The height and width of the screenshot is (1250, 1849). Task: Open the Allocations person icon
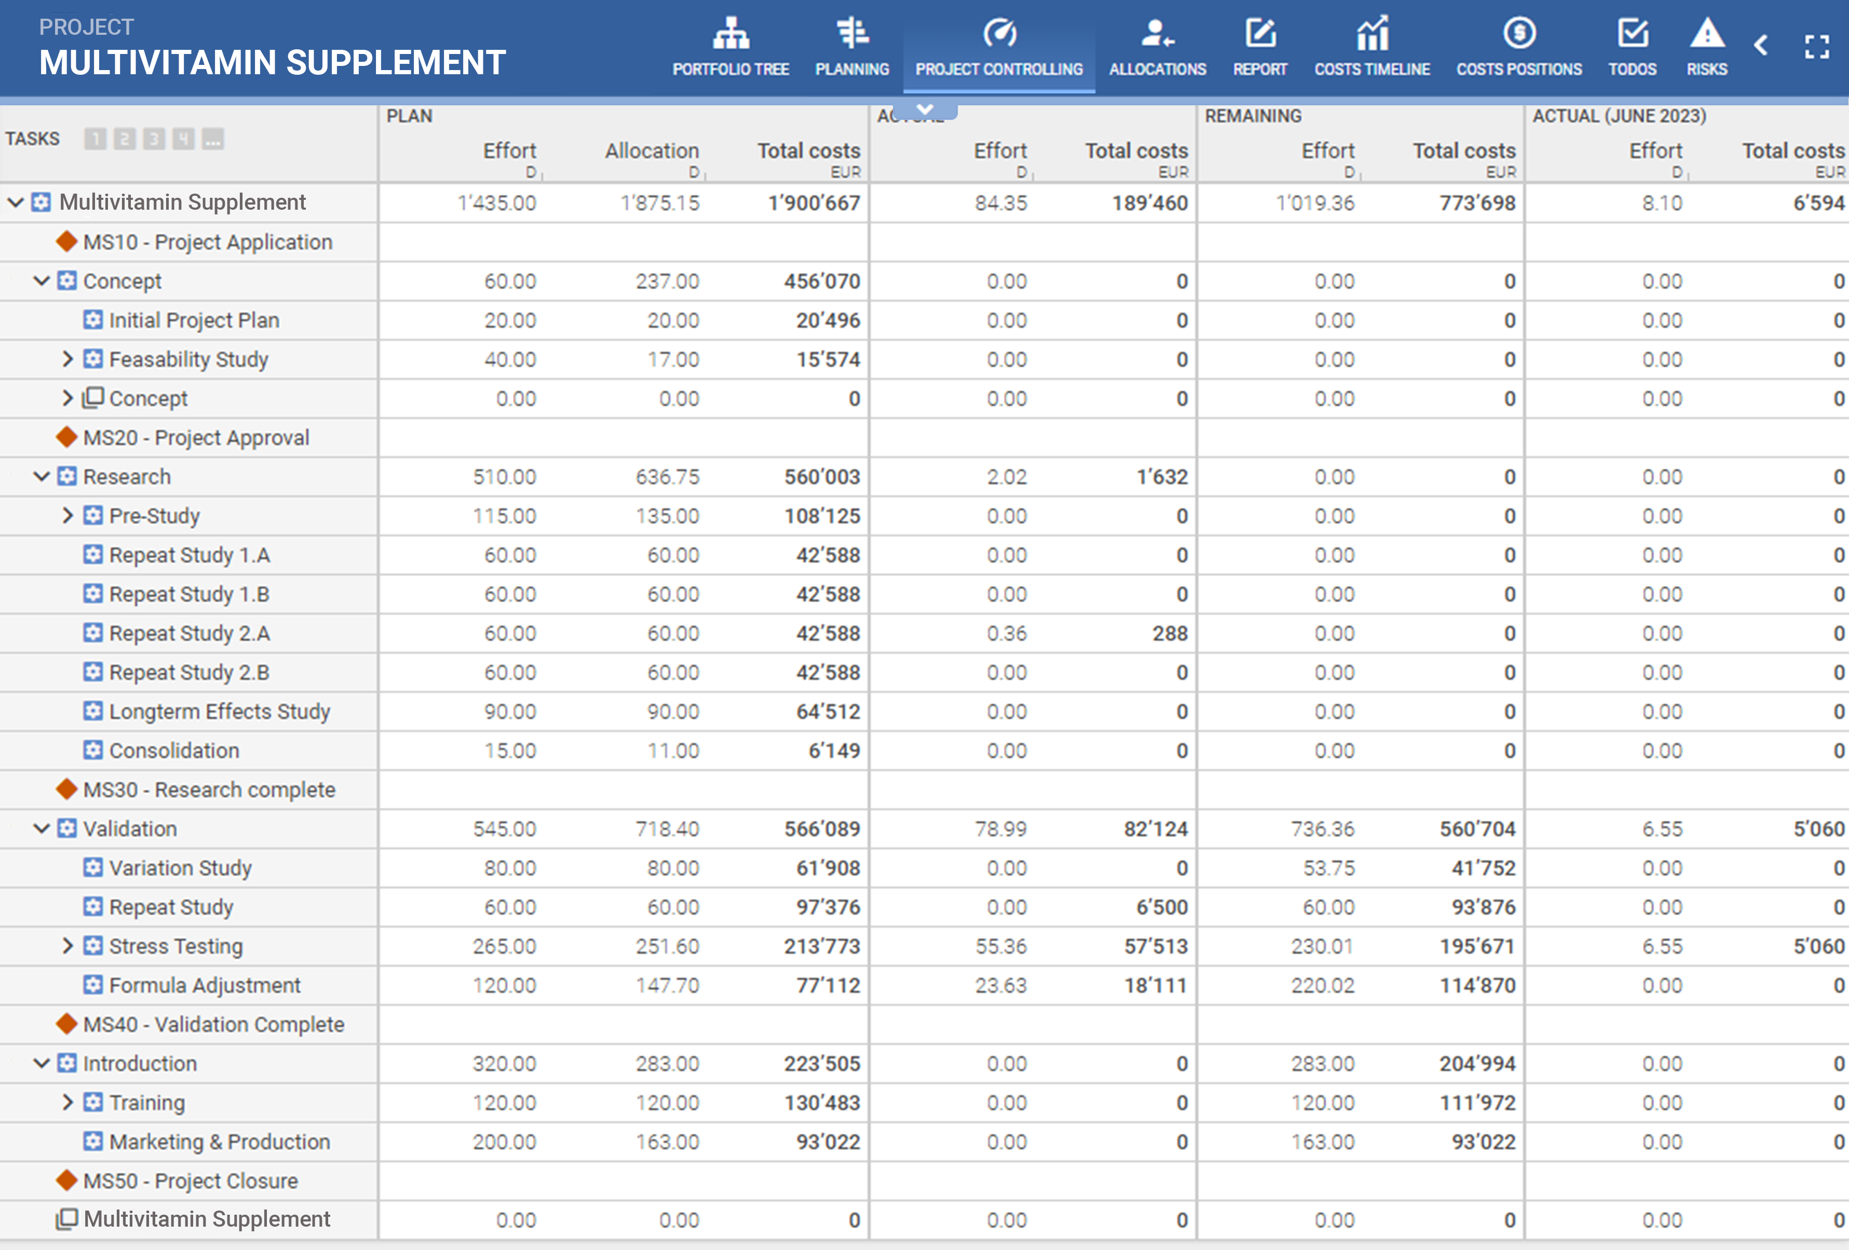pos(1157,33)
